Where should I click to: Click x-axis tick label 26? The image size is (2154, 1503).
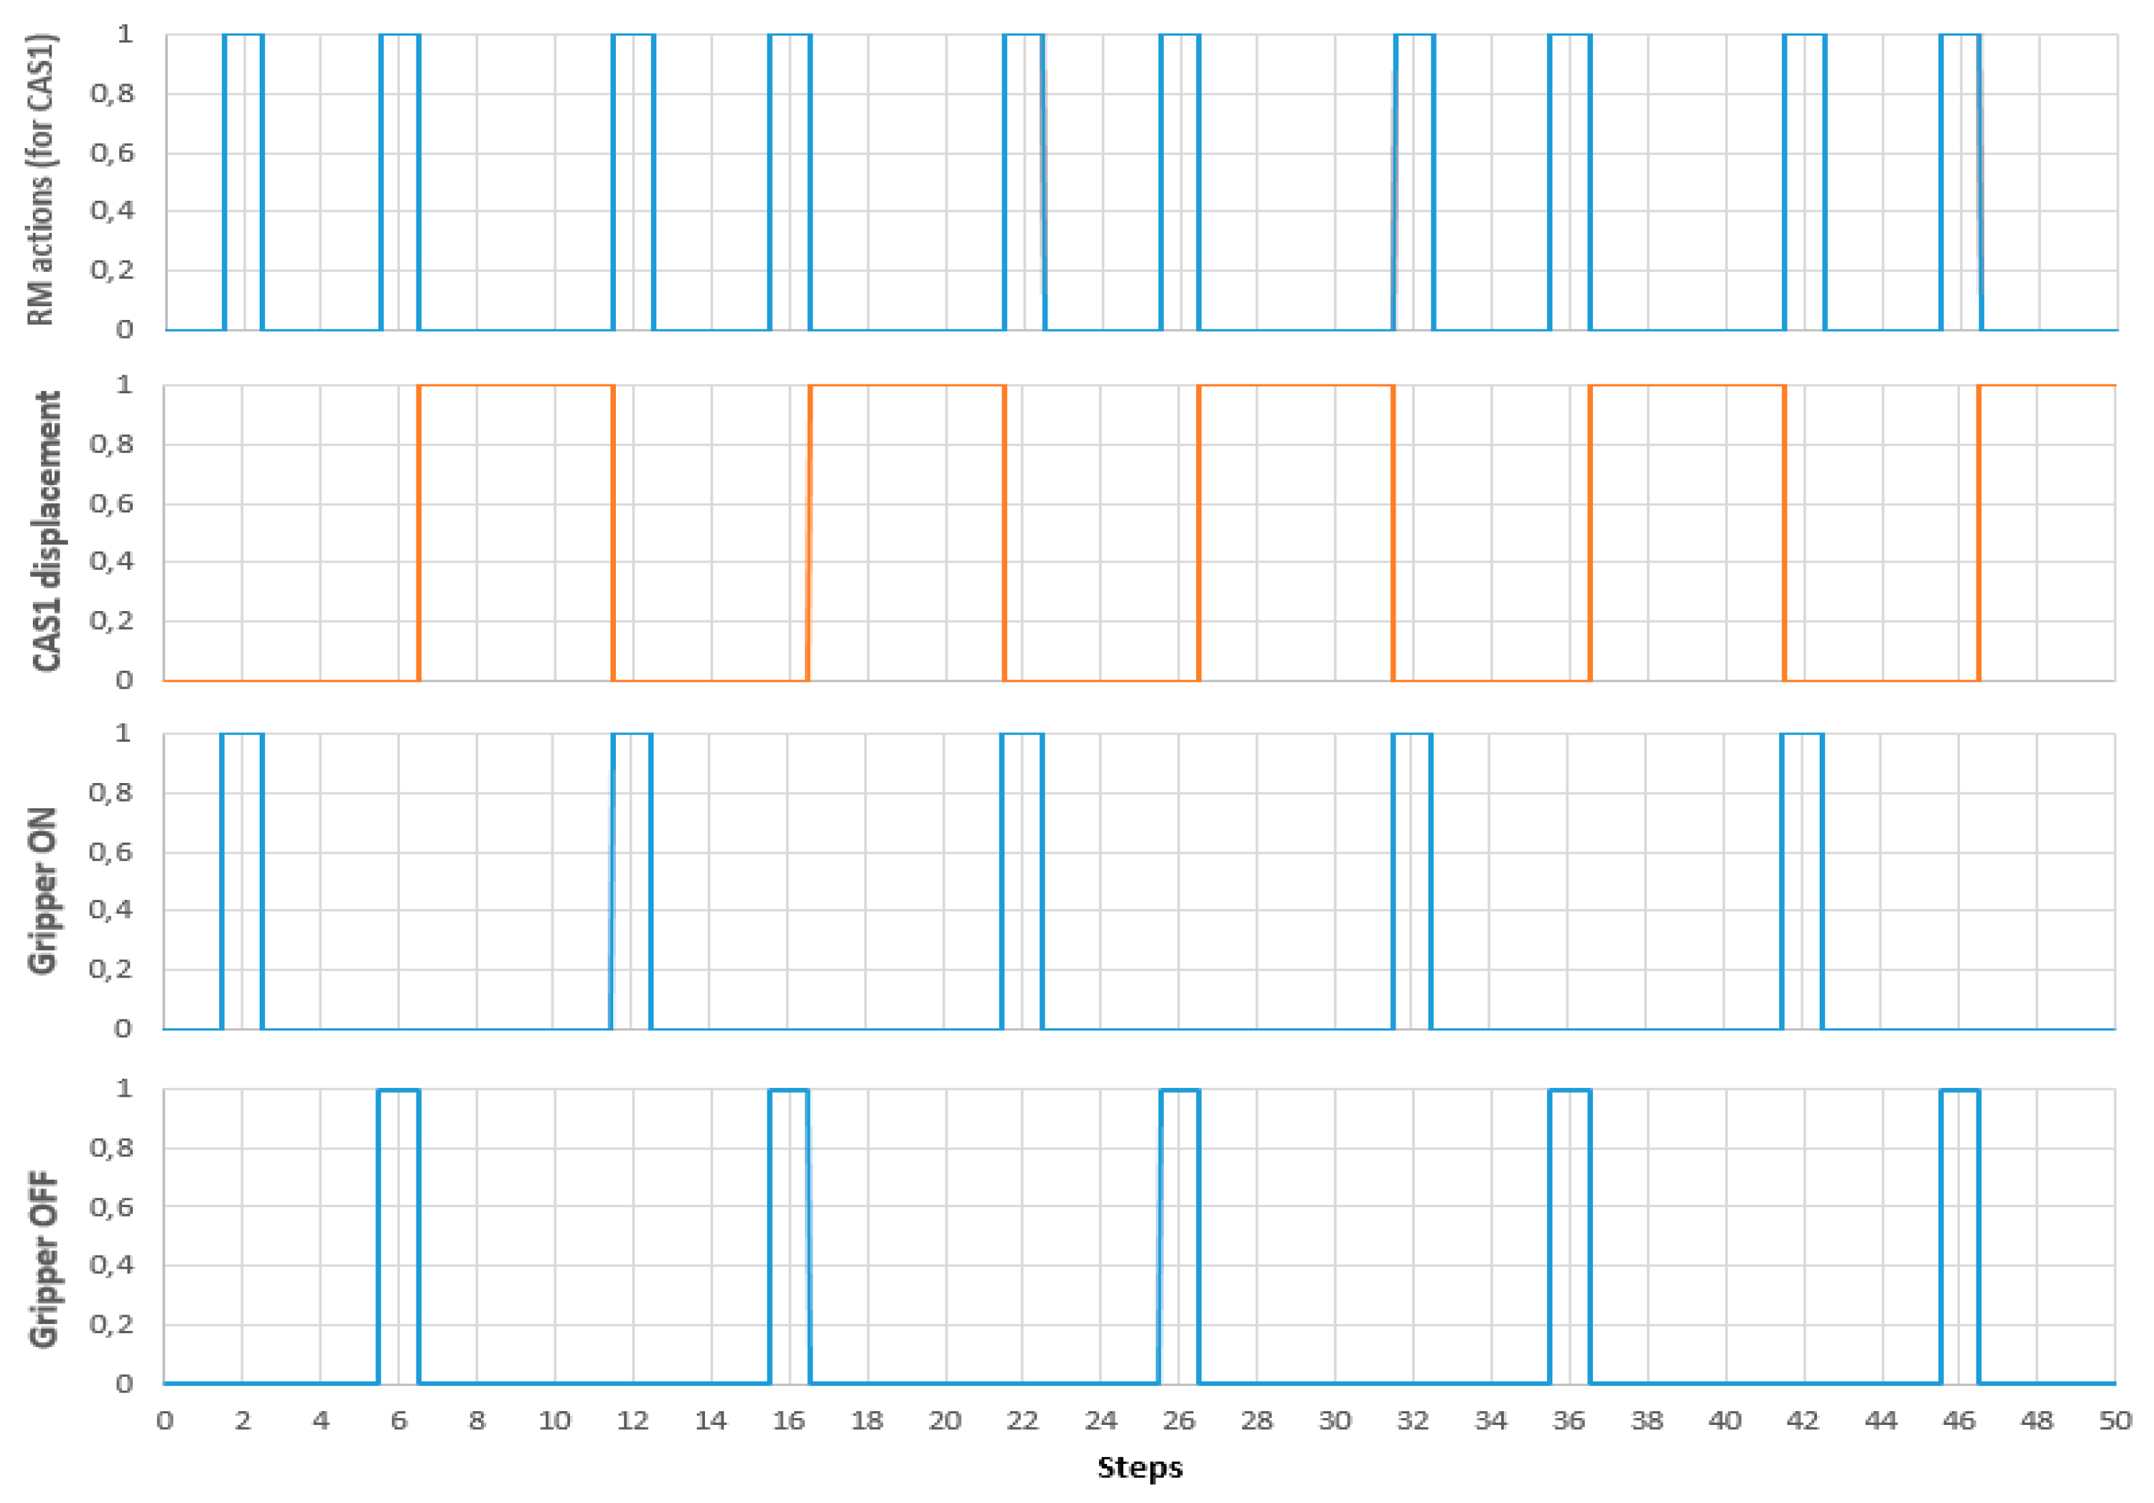coord(1178,1420)
